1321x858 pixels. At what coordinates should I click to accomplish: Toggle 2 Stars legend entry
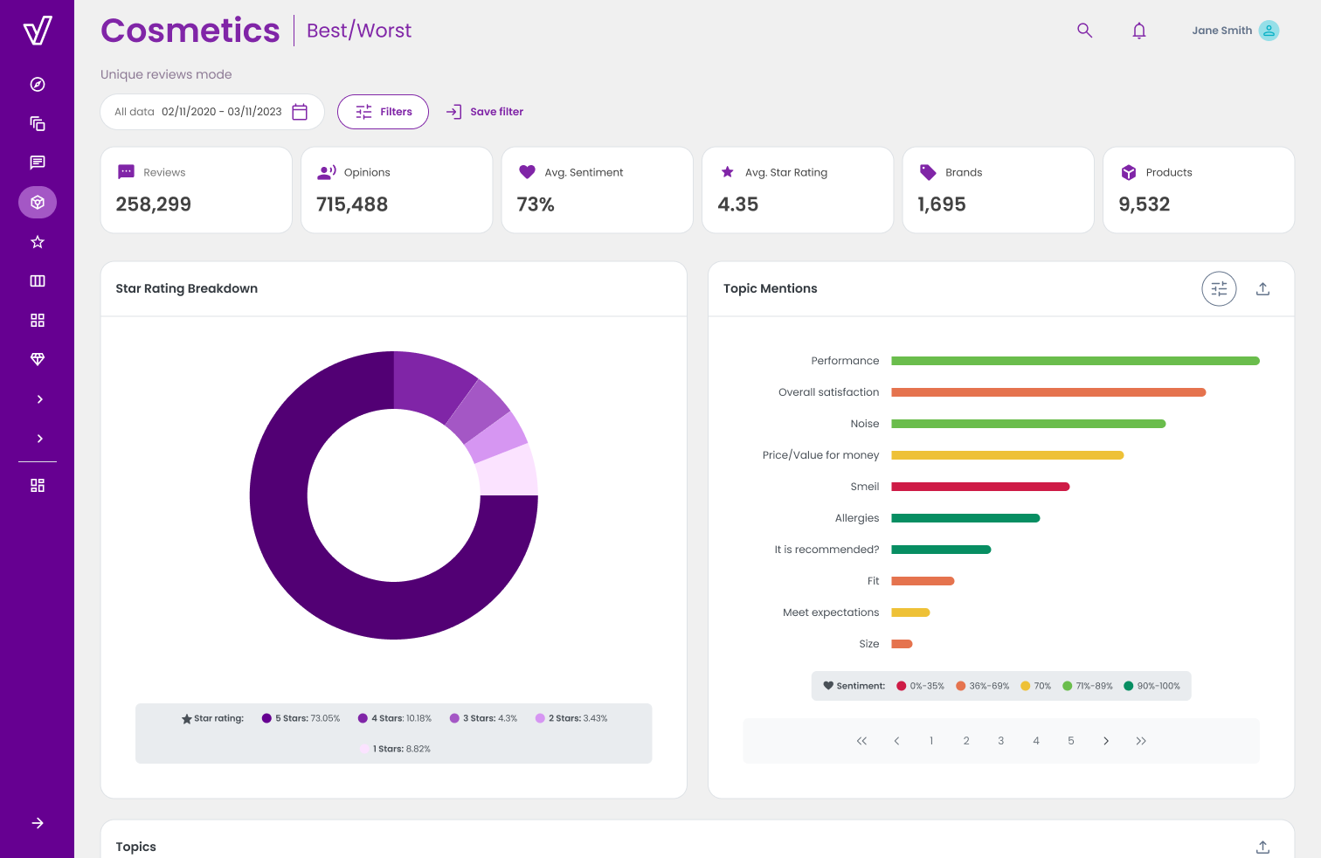click(571, 718)
